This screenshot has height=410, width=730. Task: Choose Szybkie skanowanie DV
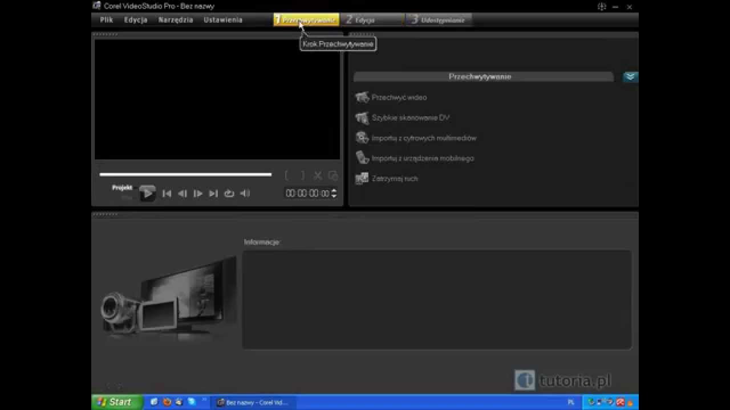[x=411, y=118]
